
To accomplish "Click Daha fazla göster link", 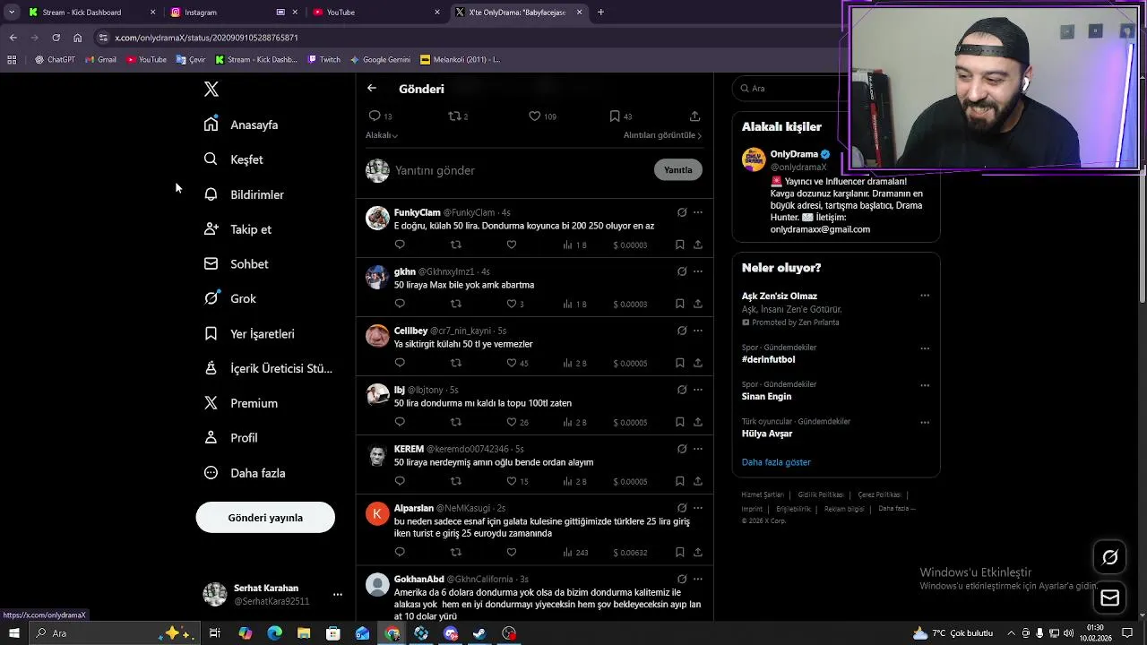I will pos(776,462).
